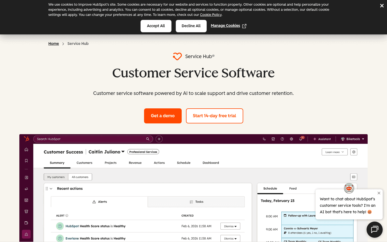This screenshot has width=387, height=242.
Task: Expand the Caitlin Juliano owner dropdown
Action: point(107,152)
